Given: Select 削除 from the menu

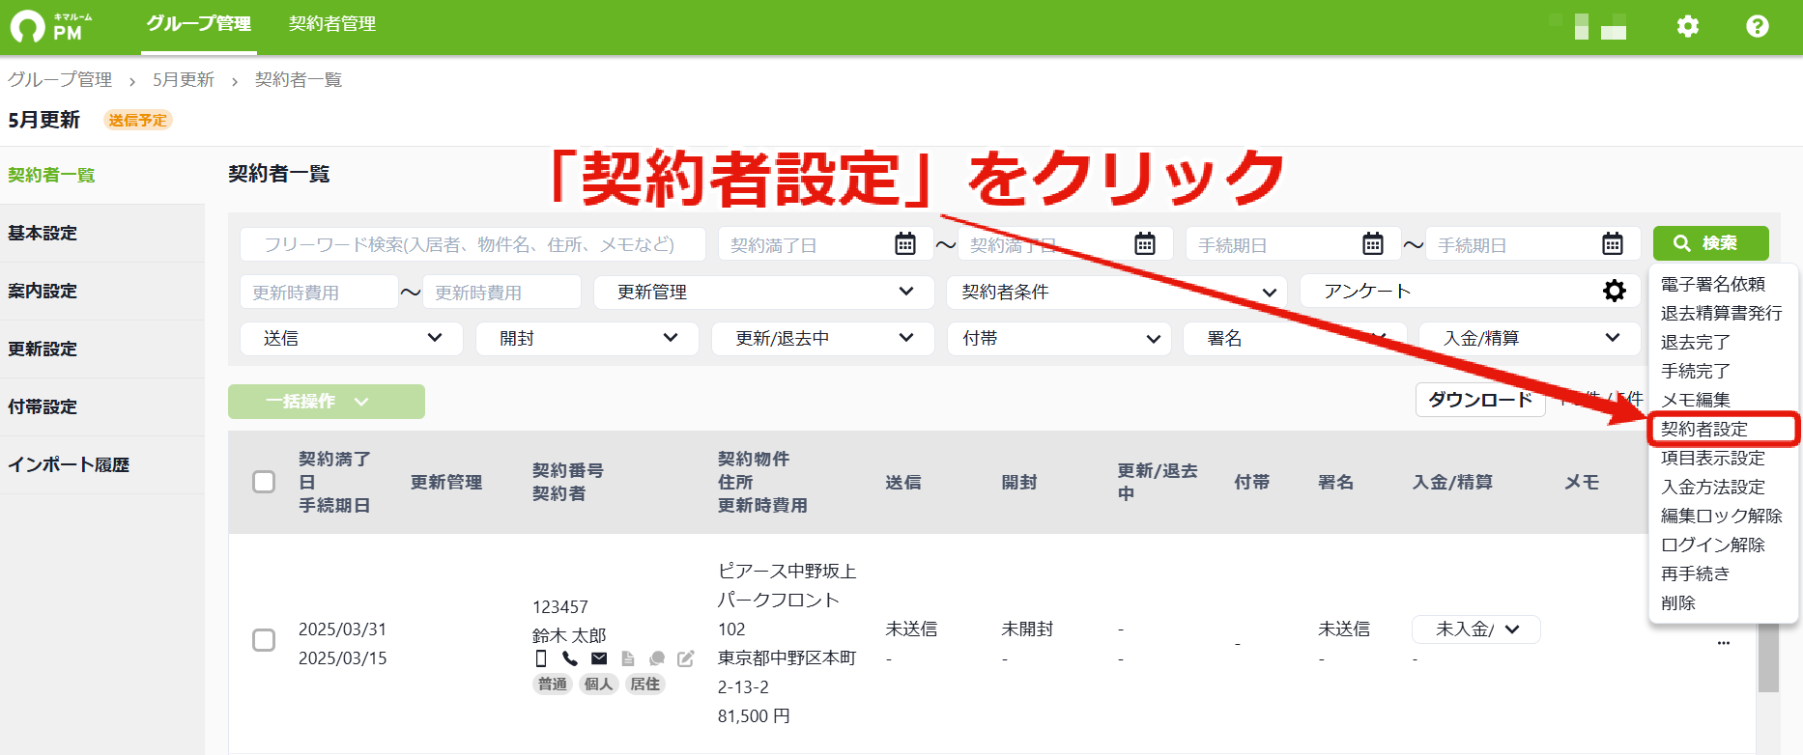Looking at the screenshot, I should pyautogui.click(x=1678, y=602).
